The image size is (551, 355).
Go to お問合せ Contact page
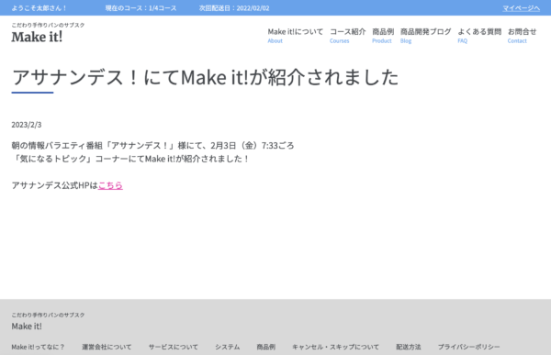pos(522,36)
